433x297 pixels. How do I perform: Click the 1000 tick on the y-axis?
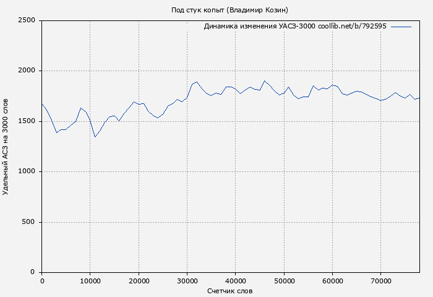27,172
